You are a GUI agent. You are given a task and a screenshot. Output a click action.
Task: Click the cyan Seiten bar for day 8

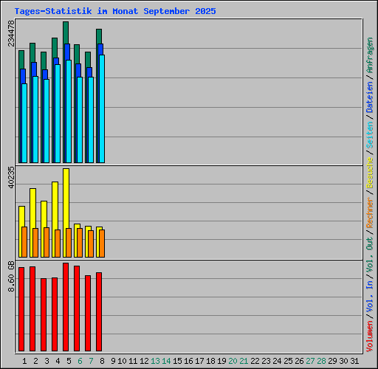point(102,108)
